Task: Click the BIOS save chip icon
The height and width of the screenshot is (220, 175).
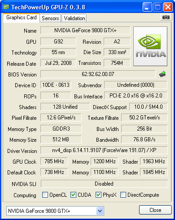Action: (162, 74)
